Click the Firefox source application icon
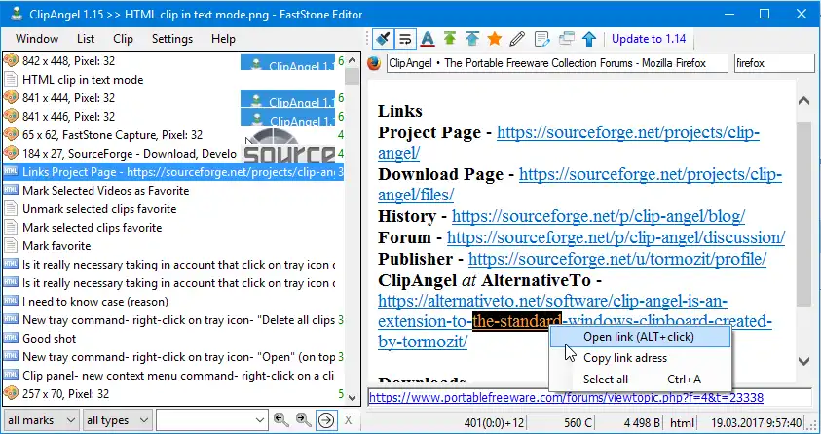This screenshot has width=821, height=434. [374, 63]
